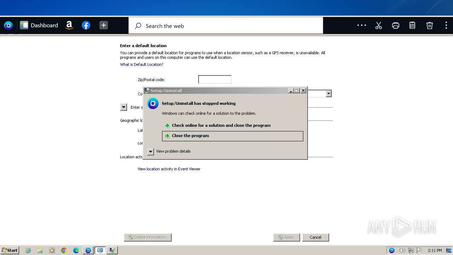The height and width of the screenshot is (255, 453).
Task: Click the scissors cut icon
Action: (x=379, y=25)
